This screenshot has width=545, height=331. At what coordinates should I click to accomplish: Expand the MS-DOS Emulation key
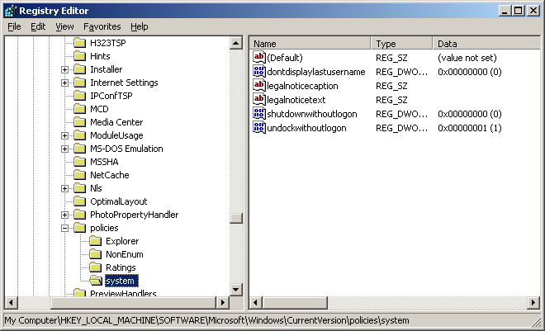(64, 149)
